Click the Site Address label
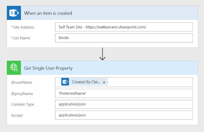 [24, 27]
